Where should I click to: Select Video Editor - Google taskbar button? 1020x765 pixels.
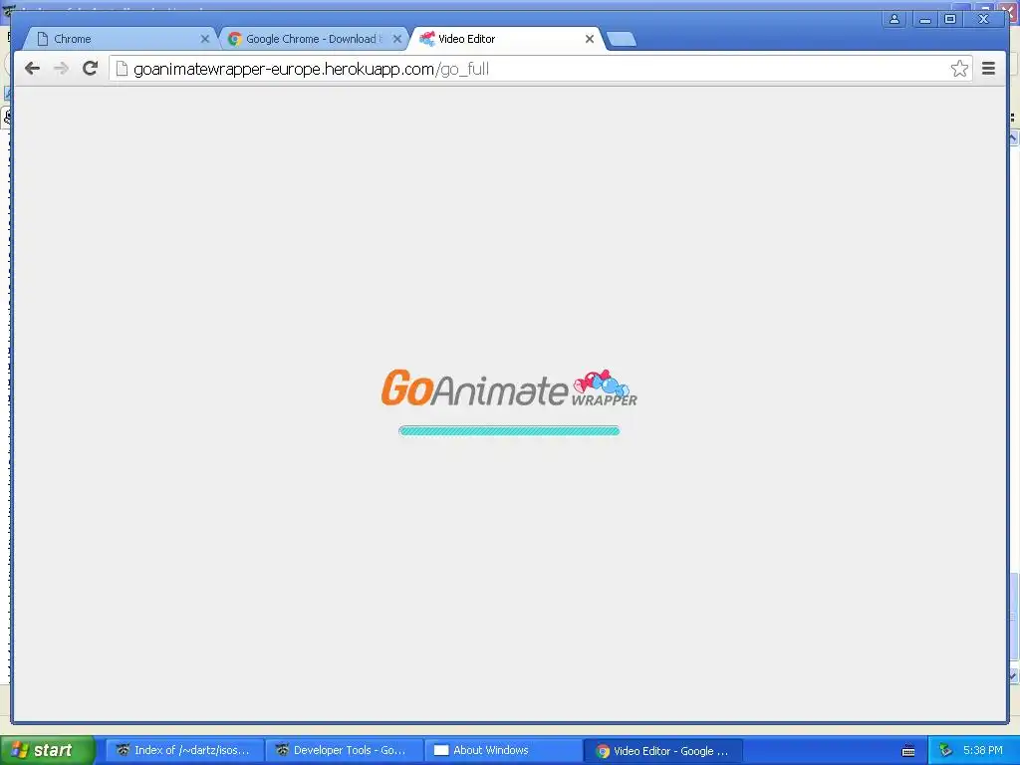662,751
